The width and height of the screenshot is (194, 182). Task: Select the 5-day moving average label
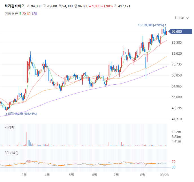[20, 14]
